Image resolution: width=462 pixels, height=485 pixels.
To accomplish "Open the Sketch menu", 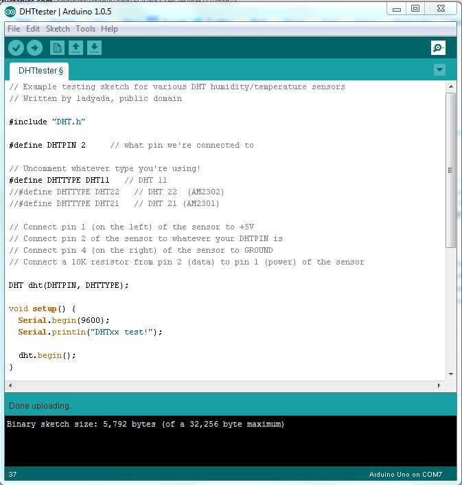I will 58,29.
